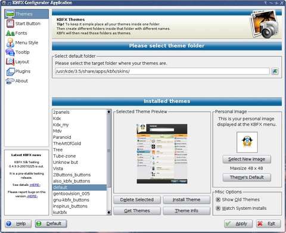The width and height of the screenshot is (286, 233).
Task: Select the Themes icon in sidebar
Action: tap(10, 14)
